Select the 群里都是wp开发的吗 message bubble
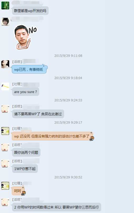 [30, 10]
